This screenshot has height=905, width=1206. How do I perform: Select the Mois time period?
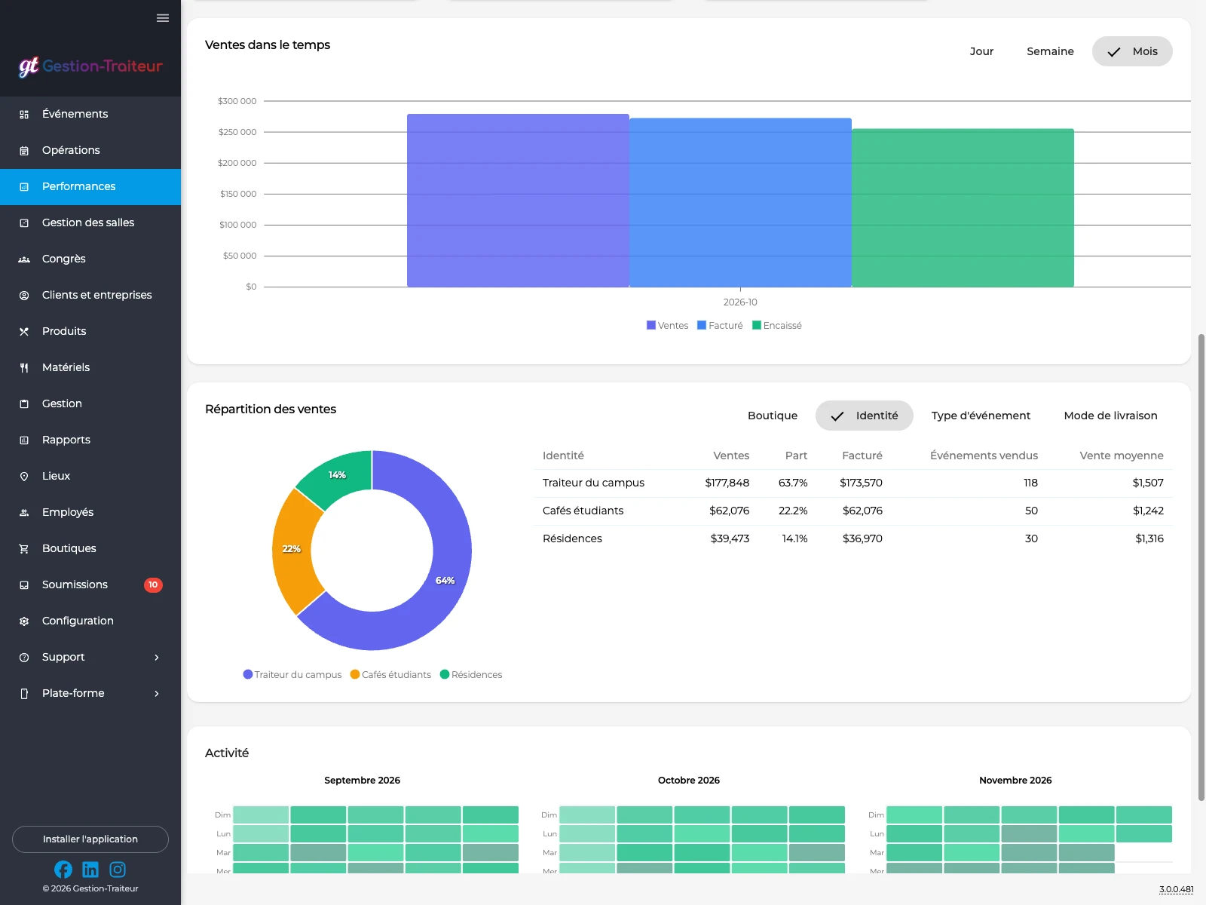point(1132,51)
